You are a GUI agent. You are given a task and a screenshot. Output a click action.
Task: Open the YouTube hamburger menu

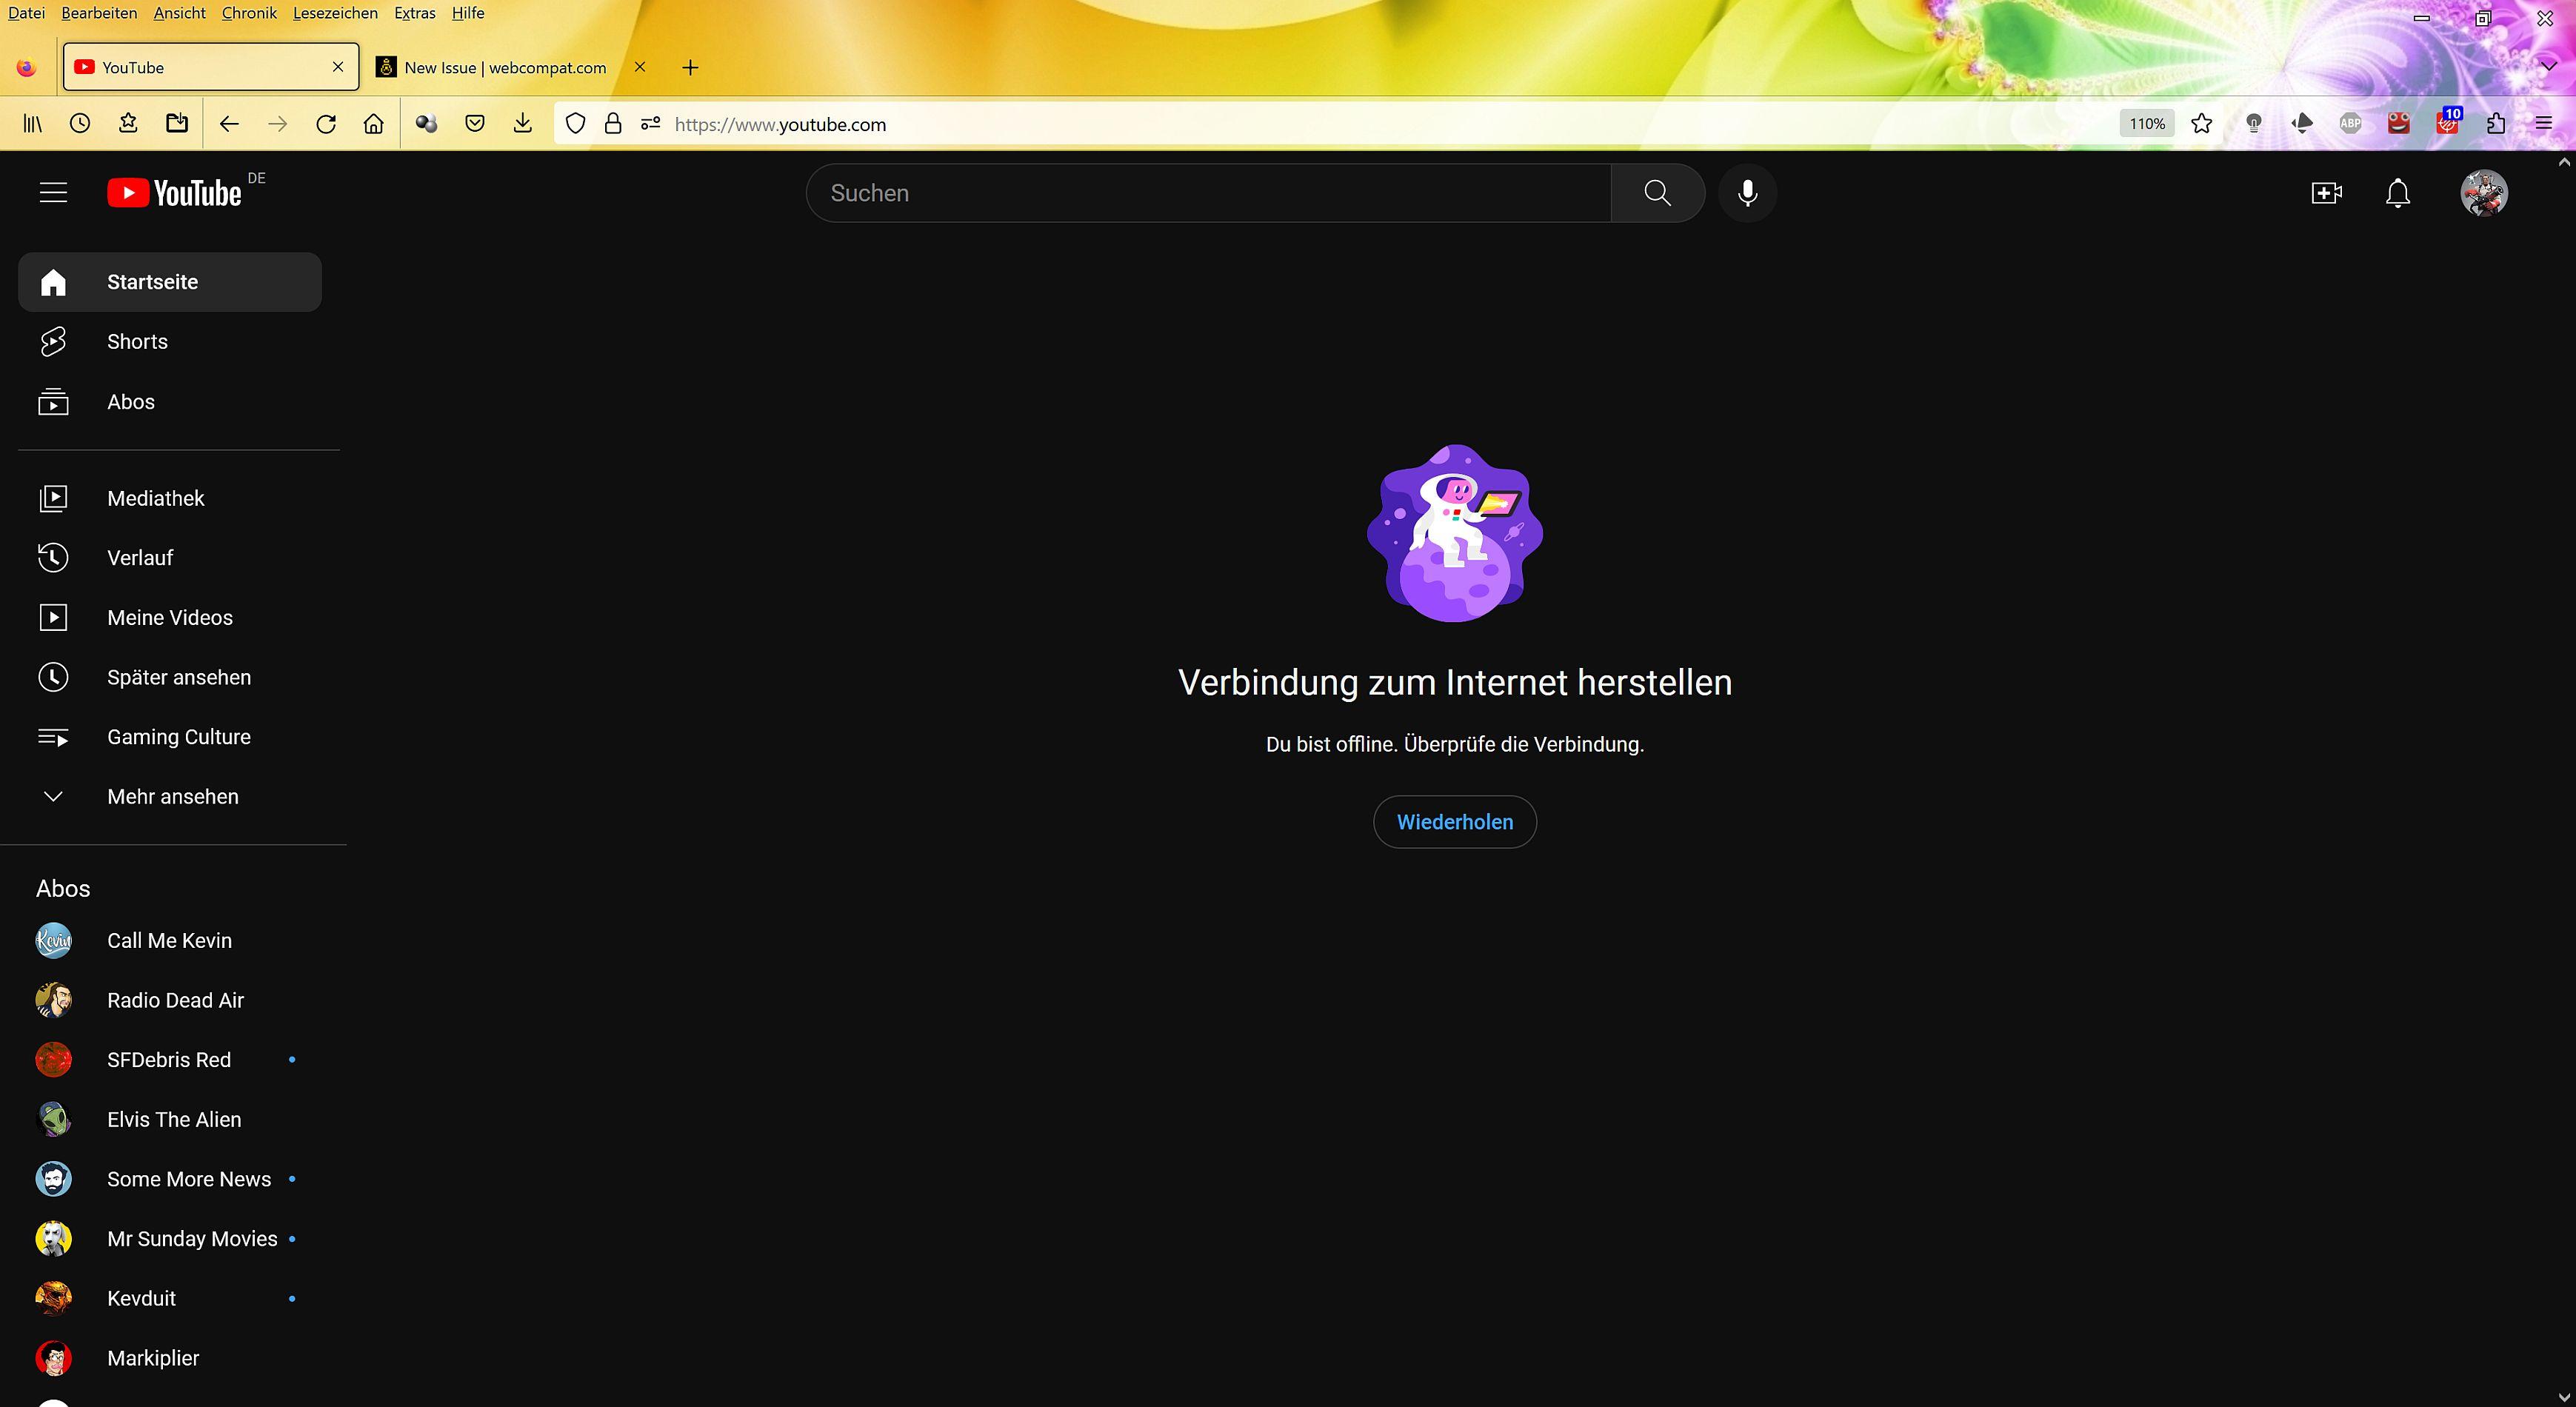point(53,192)
